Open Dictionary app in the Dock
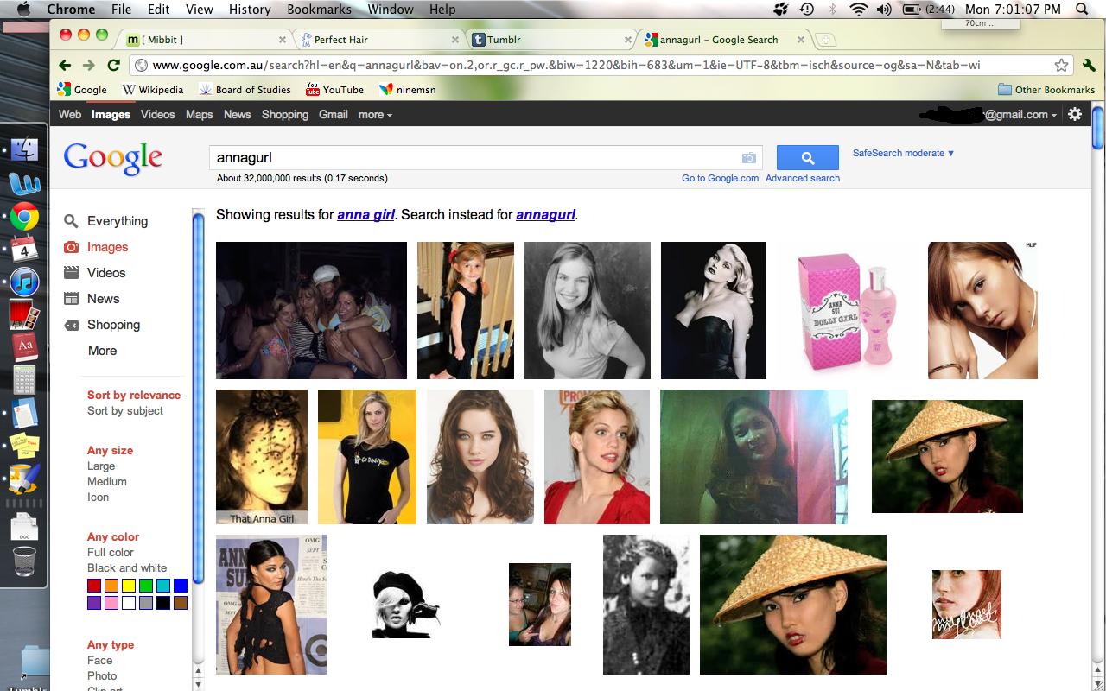 coord(24,346)
